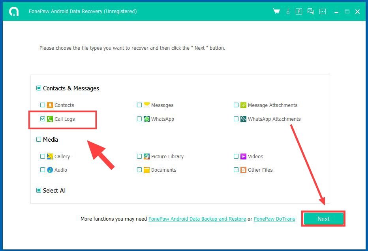Click the FonePaw logo icon

[x=14, y=11]
